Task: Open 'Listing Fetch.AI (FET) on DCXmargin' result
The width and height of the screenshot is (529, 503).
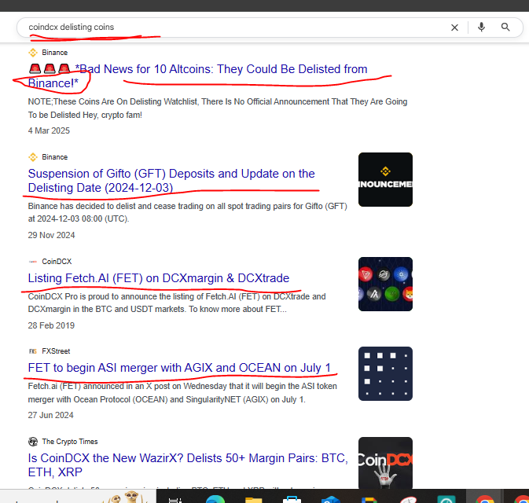Action: (x=159, y=278)
